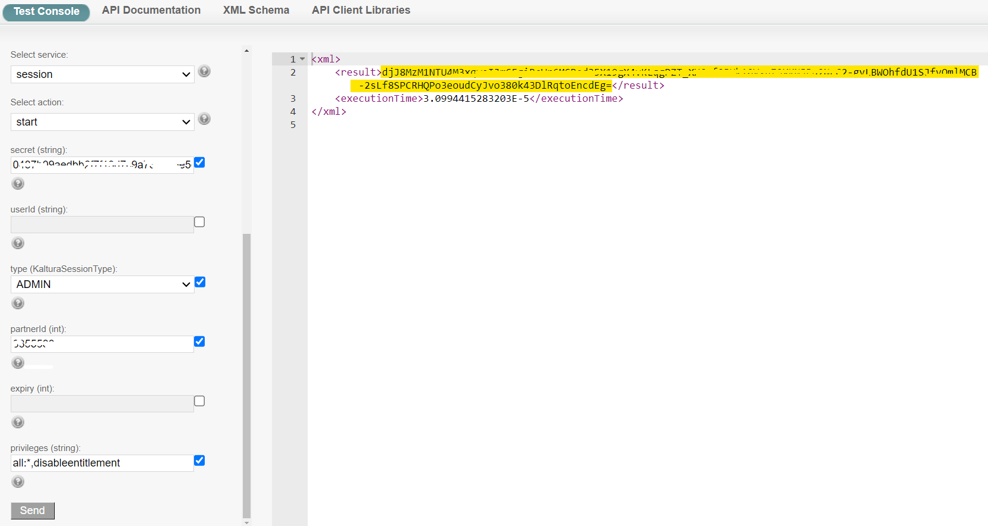
Task: Open help for Select action
Action: point(204,119)
